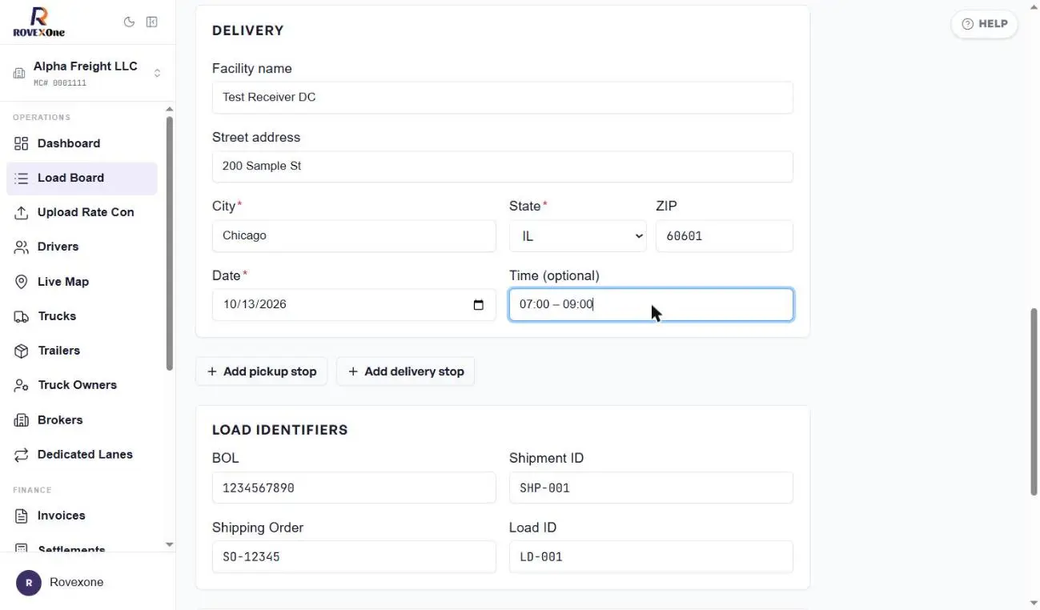The width and height of the screenshot is (1040, 610).
Task: Edit the City field containing Chicago
Action: click(x=354, y=236)
